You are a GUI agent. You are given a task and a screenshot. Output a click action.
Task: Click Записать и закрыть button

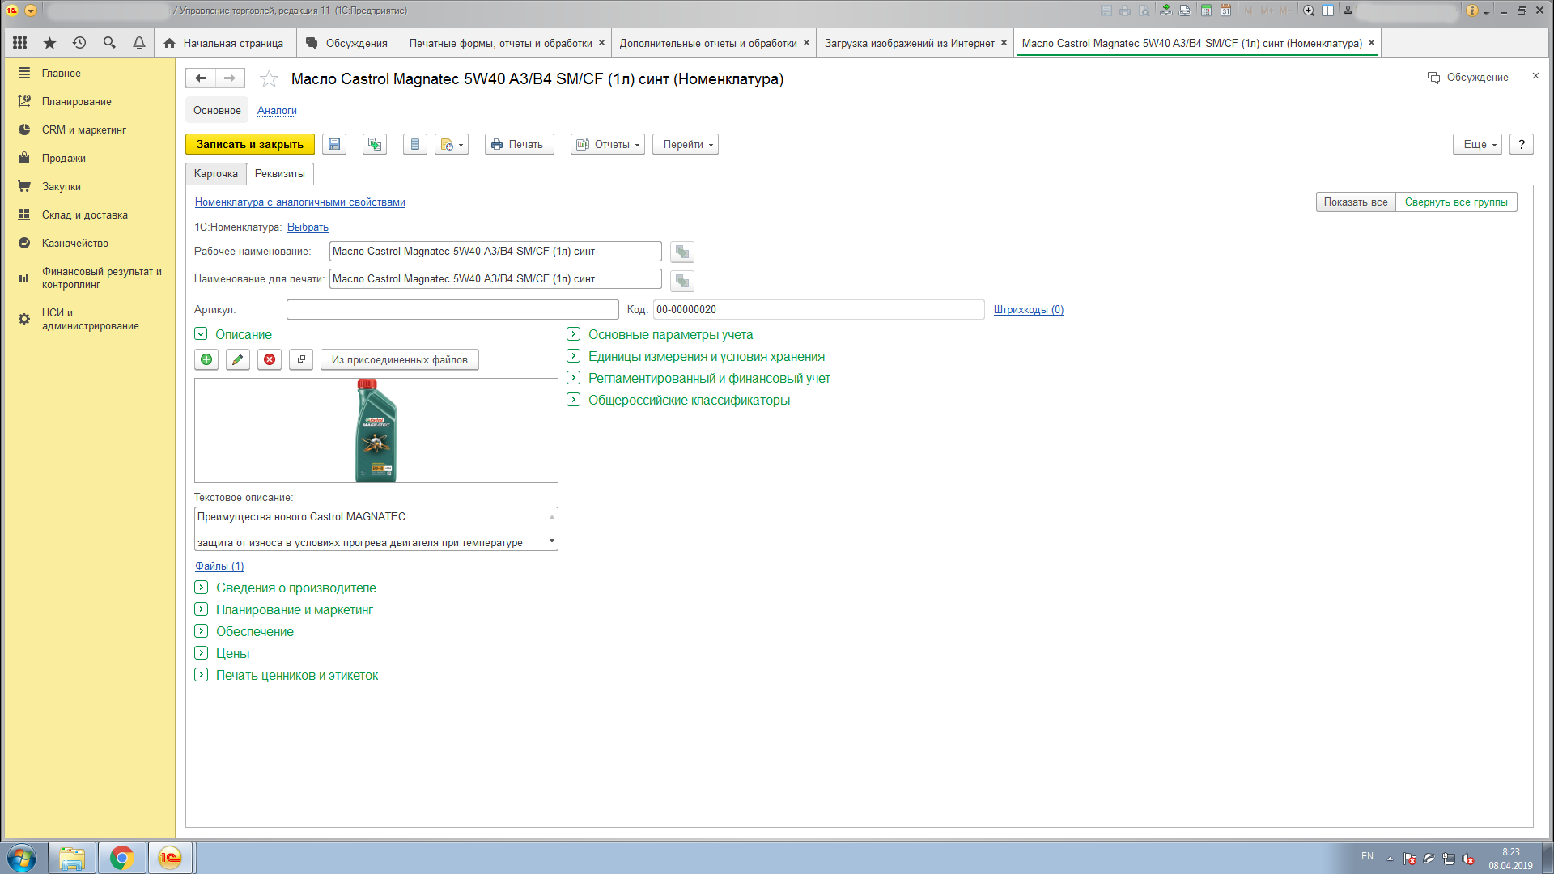(250, 144)
